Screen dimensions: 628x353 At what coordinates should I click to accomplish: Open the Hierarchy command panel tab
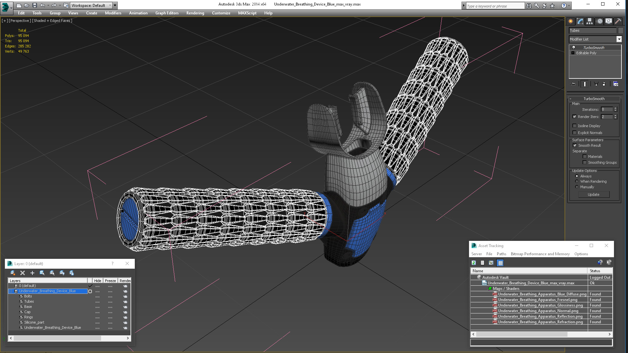coord(589,21)
